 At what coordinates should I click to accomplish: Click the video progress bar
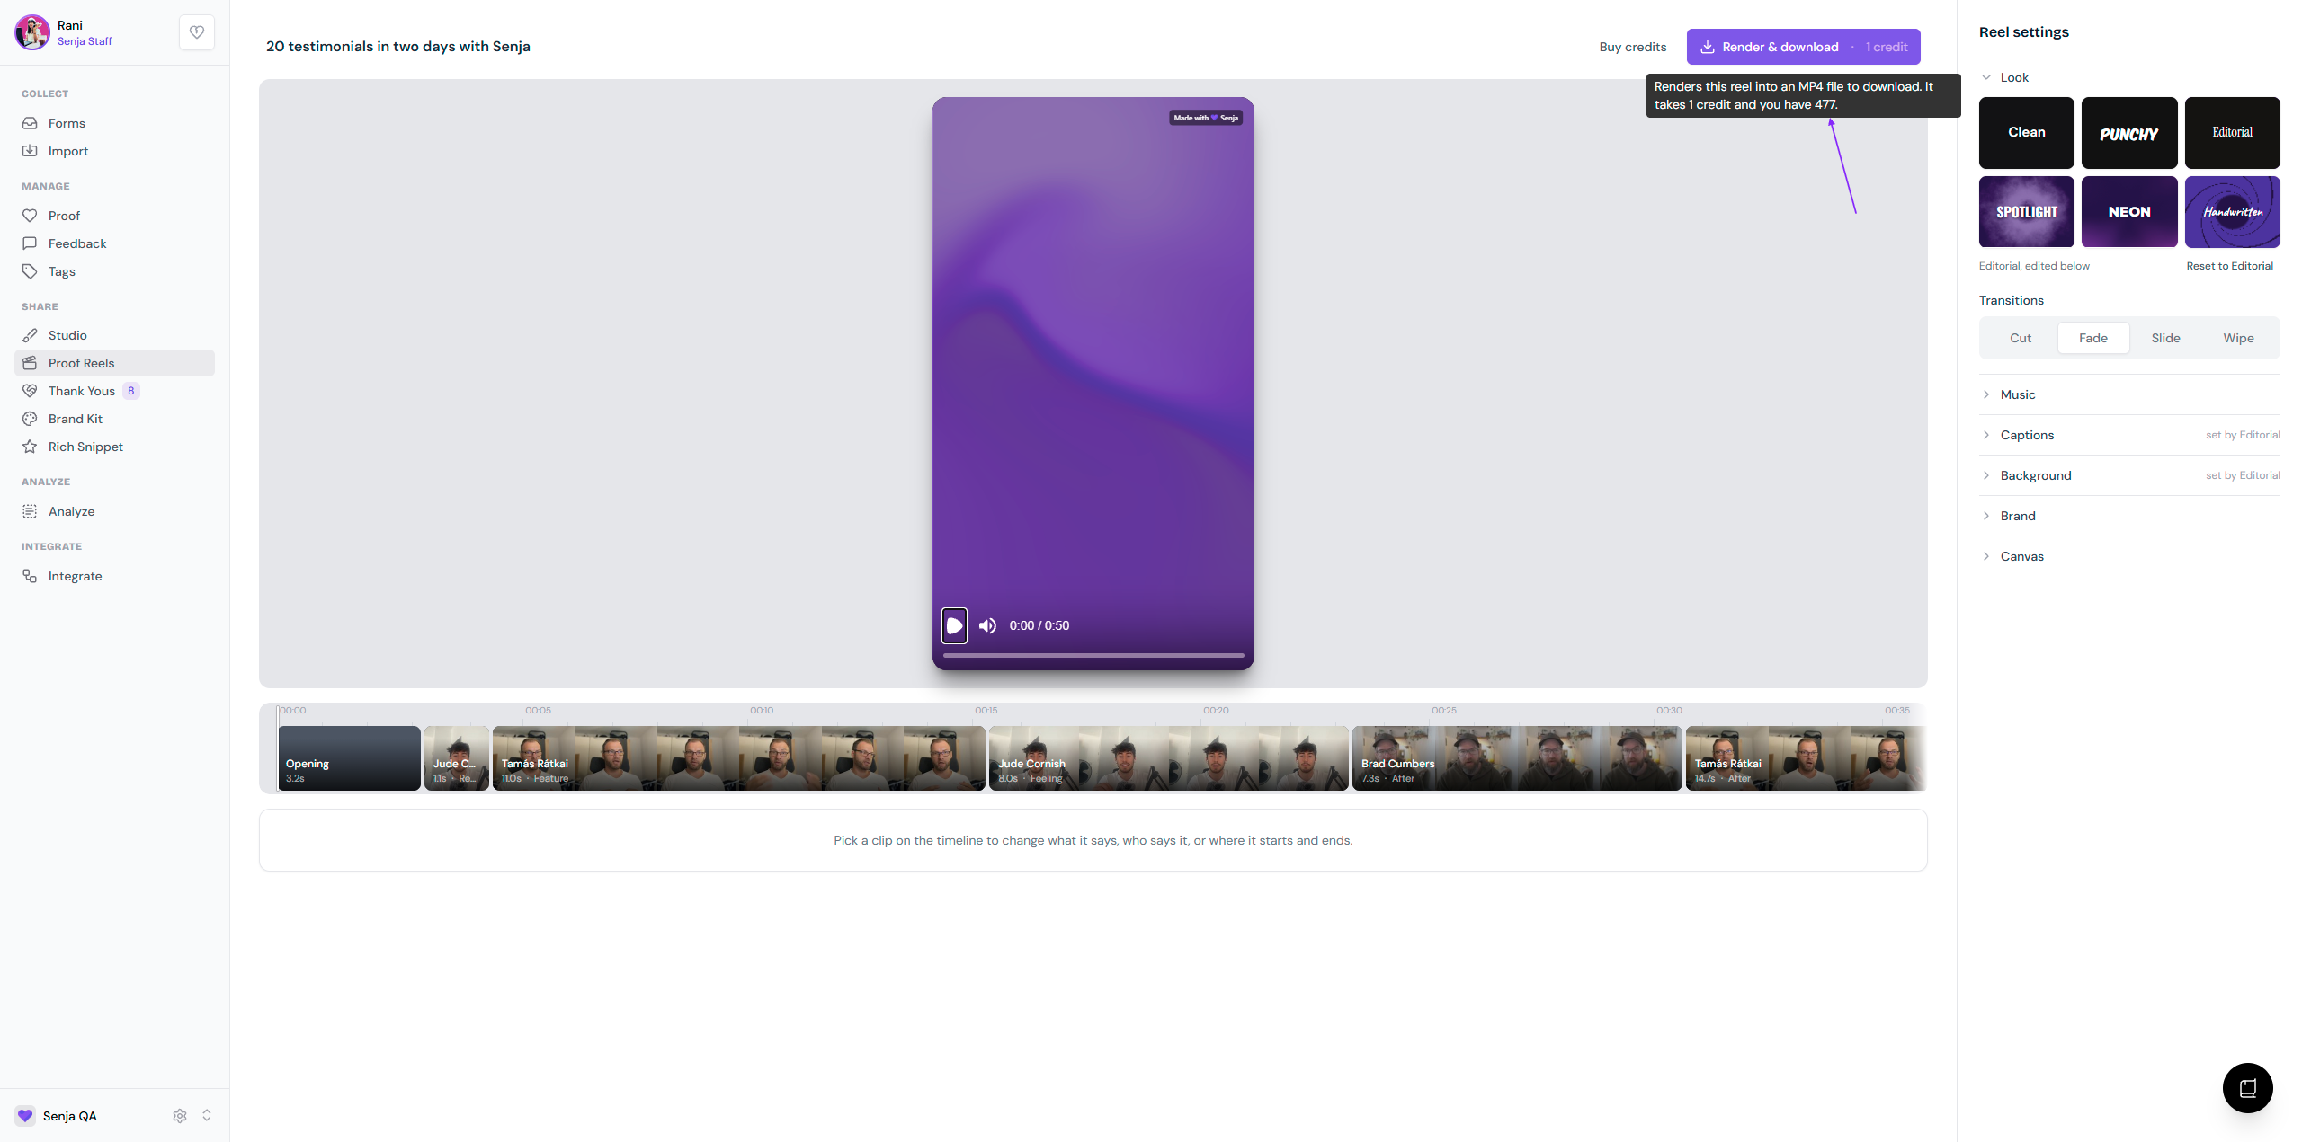pos(1093,655)
